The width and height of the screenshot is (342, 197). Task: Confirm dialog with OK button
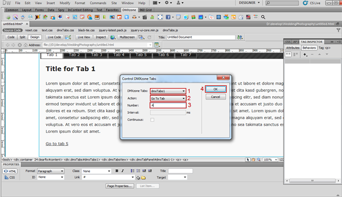(215, 90)
